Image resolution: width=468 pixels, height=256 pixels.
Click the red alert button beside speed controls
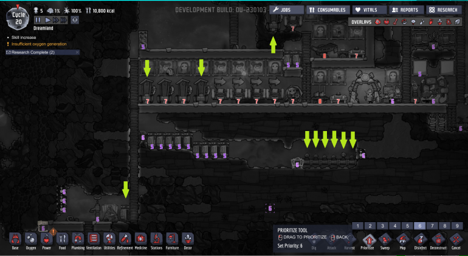tap(75, 20)
